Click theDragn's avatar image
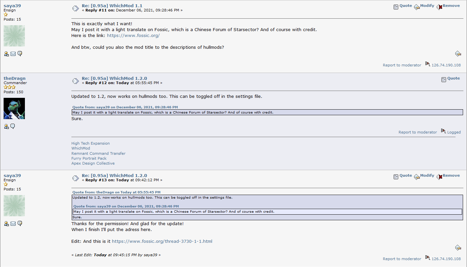The image size is (467, 267). [x=14, y=108]
